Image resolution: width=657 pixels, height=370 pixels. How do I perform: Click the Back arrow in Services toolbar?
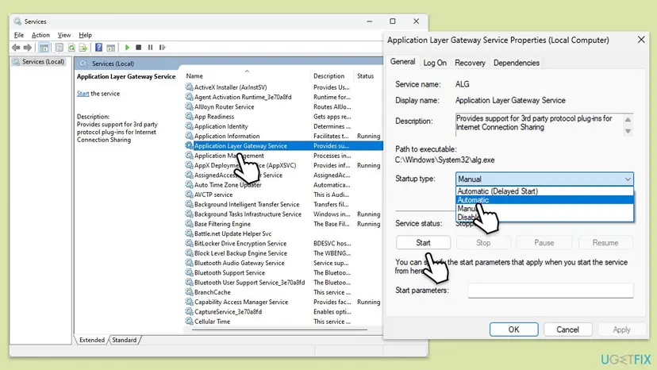pyautogui.click(x=16, y=48)
